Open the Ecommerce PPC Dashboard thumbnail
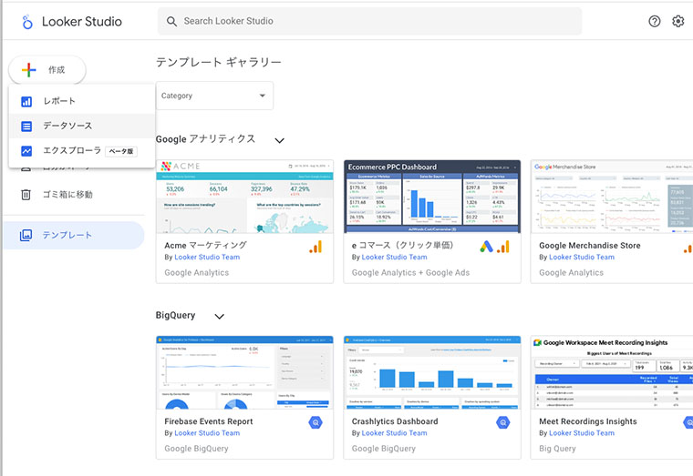Image resolution: width=693 pixels, height=476 pixels. (432, 197)
